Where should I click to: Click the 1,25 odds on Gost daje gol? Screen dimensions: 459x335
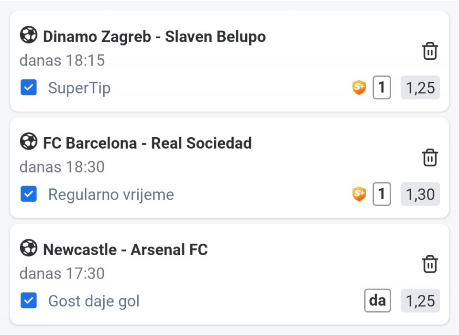tap(420, 301)
